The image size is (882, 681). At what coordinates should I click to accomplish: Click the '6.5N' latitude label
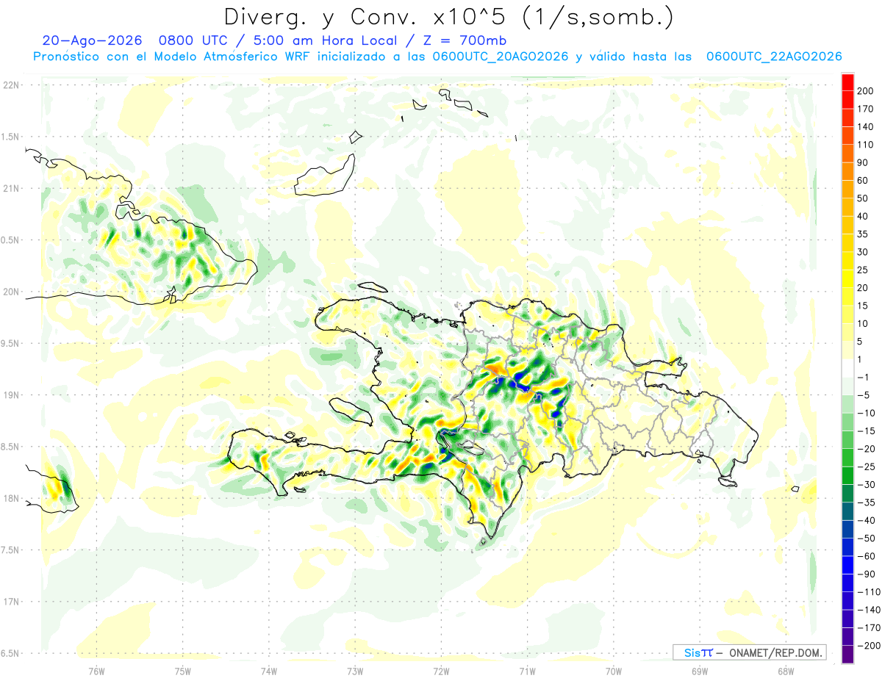coord(11,653)
